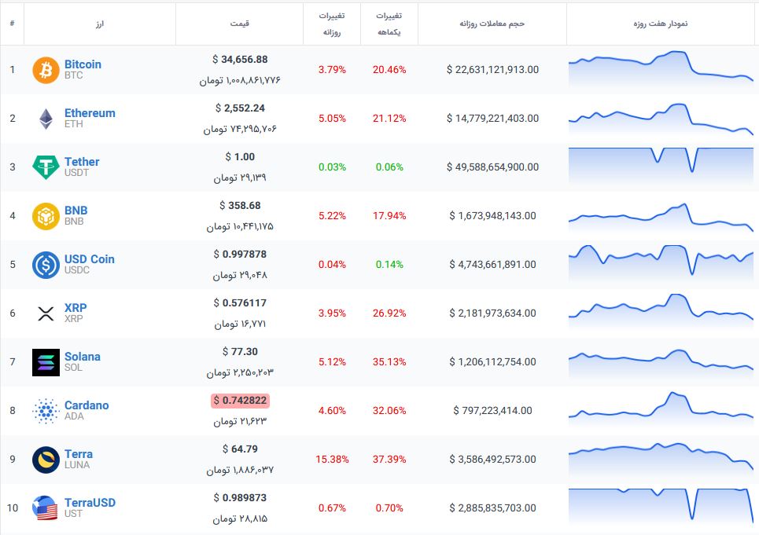Select Cardano monthly change 32.06%
This screenshot has width=759, height=535.
[x=389, y=411]
